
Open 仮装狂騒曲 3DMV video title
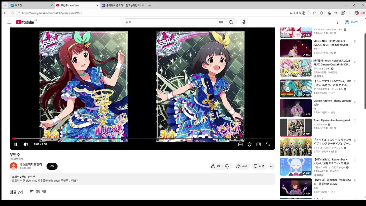click(332, 183)
